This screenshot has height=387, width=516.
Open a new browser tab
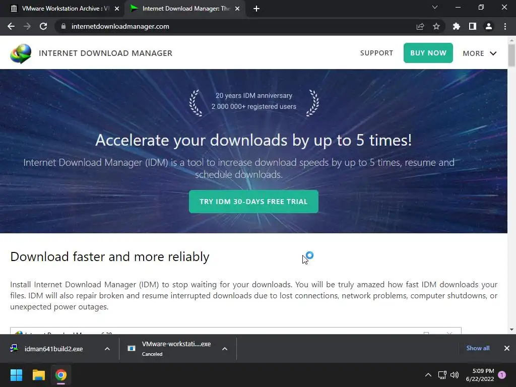click(x=256, y=9)
